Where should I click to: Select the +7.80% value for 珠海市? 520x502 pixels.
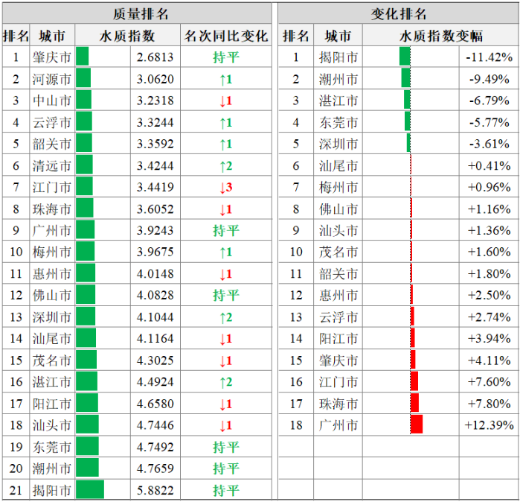point(489,404)
